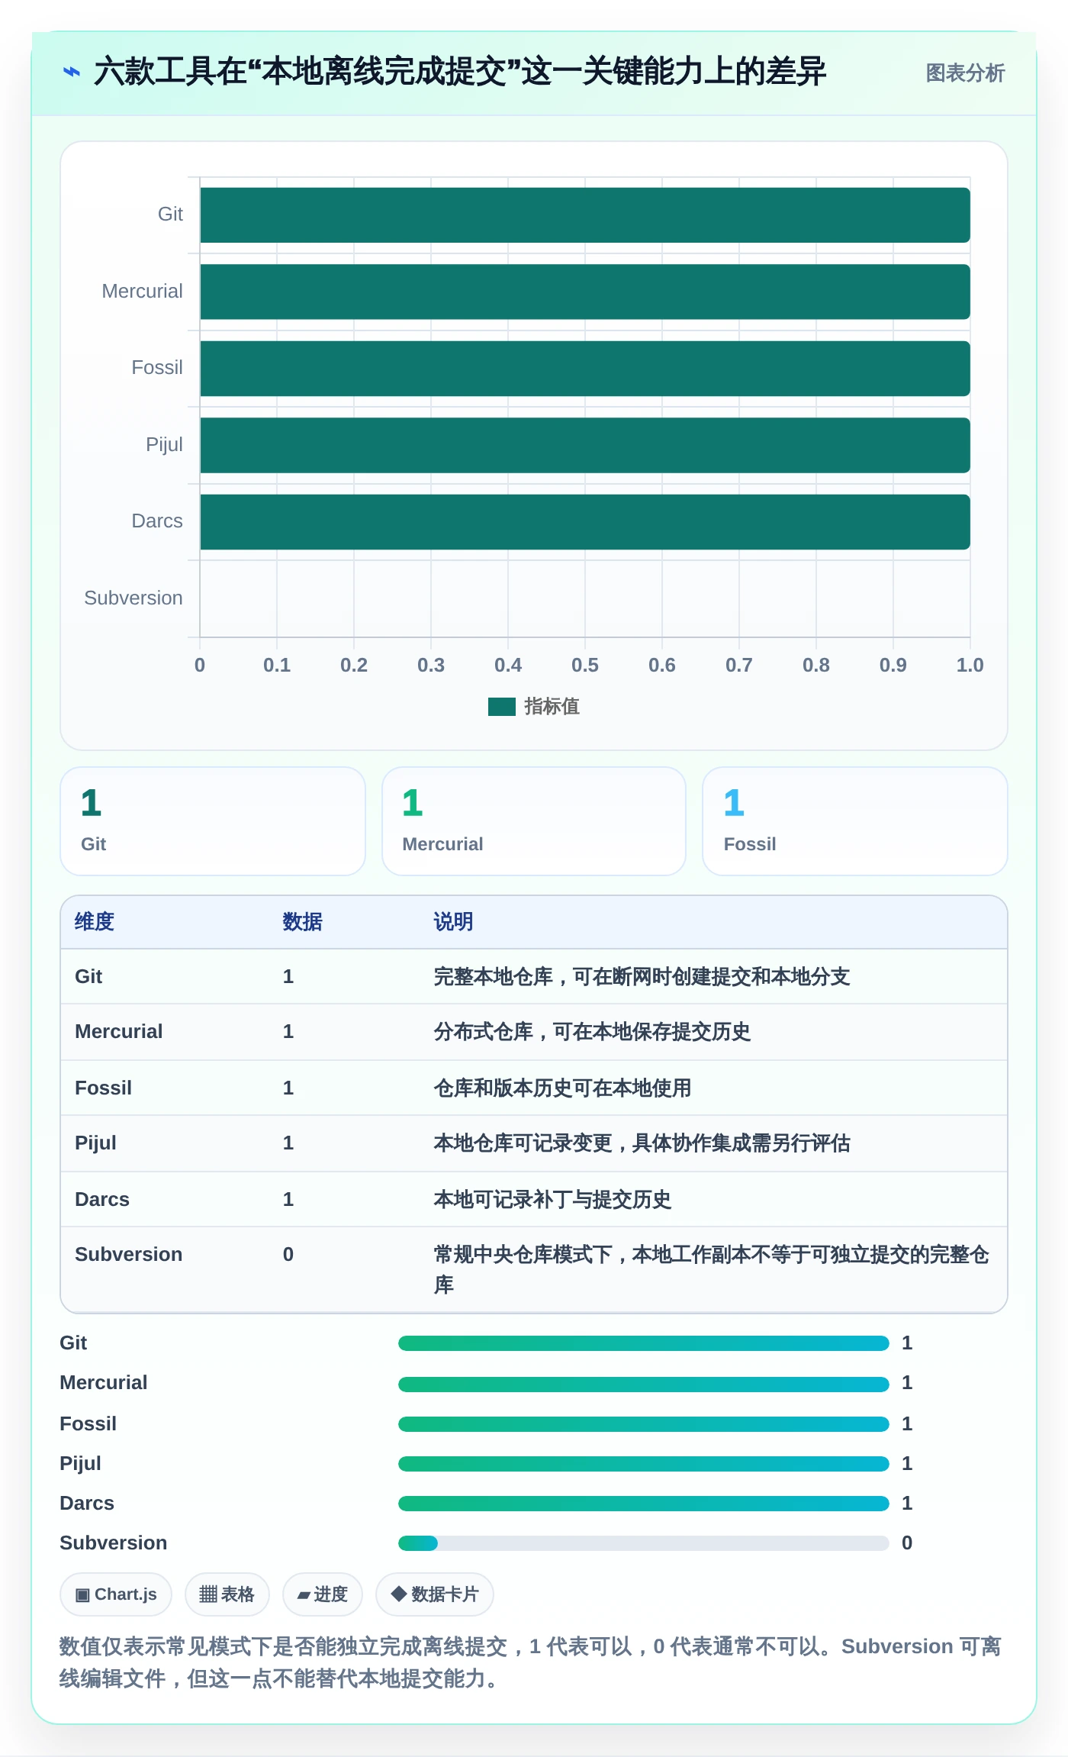Image resolution: width=1068 pixels, height=1757 pixels.
Task: Click the 维度 column header
Action: (x=95, y=922)
